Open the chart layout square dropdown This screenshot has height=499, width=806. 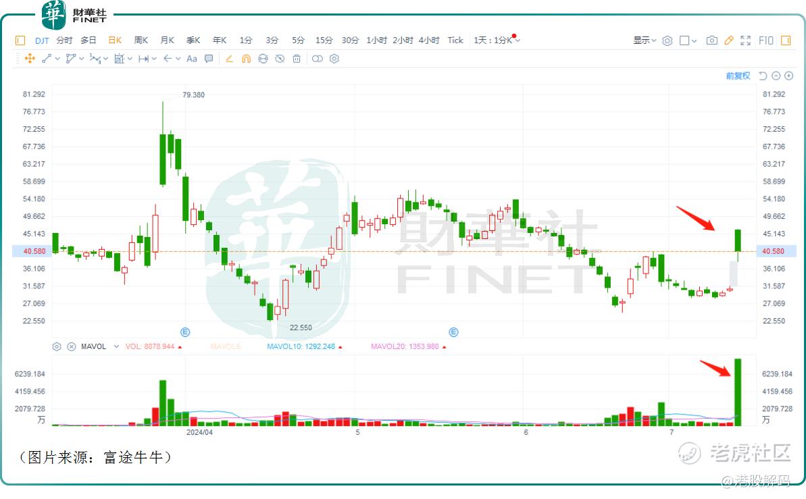(x=688, y=40)
